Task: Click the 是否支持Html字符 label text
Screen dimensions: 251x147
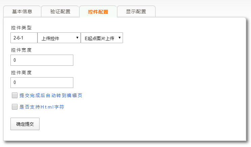Action: point(42,107)
